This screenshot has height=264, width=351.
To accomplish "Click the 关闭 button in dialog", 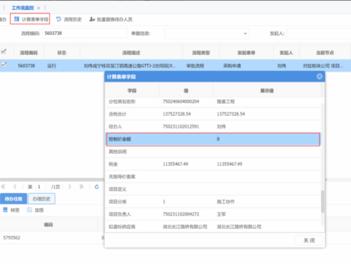I will (309, 240).
